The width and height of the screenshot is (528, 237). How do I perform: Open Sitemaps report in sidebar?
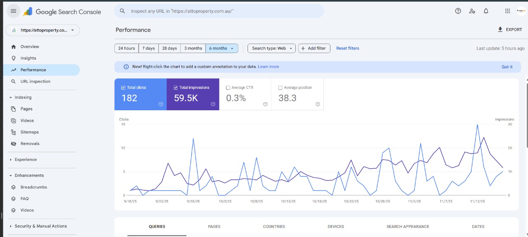click(x=29, y=132)
